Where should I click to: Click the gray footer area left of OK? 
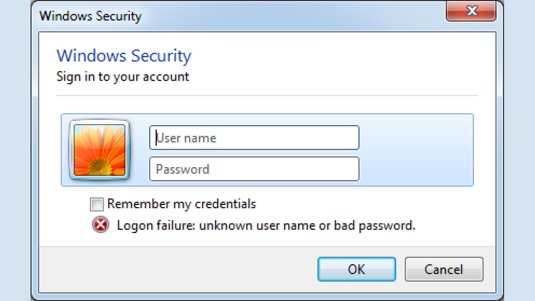pos(176,268)
